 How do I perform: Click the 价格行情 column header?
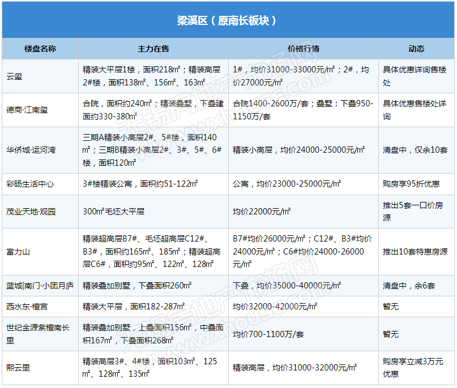[x=304, y=49]
